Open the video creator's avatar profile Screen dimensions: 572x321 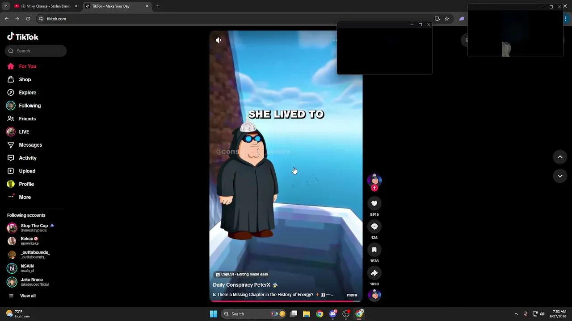coord(374,180)
